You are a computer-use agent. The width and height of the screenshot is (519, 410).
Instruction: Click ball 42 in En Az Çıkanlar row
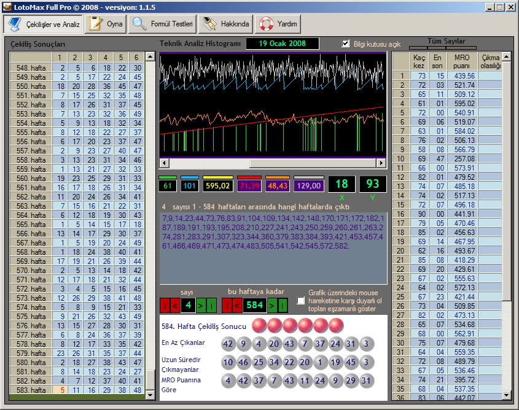[228, 344]
